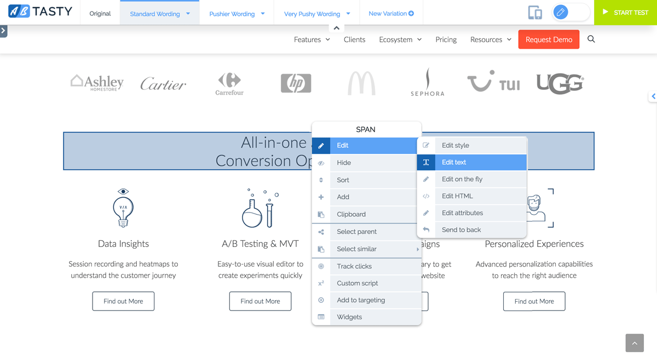The height and width of the screenshot is (357, 657).
Task: Click the Hide option eye icon
Action: click(321, 163)
